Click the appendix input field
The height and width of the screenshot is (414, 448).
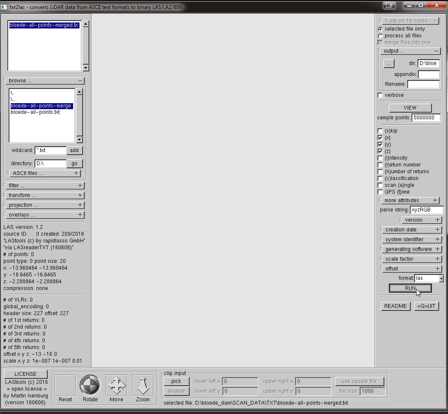pos(428,75)
